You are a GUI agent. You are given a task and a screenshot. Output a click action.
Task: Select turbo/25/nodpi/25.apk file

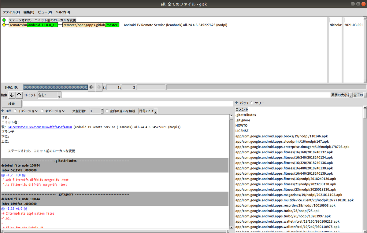tap(277, 211)
